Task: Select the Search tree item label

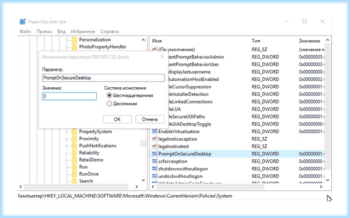Action: click(x=86, y=181)
